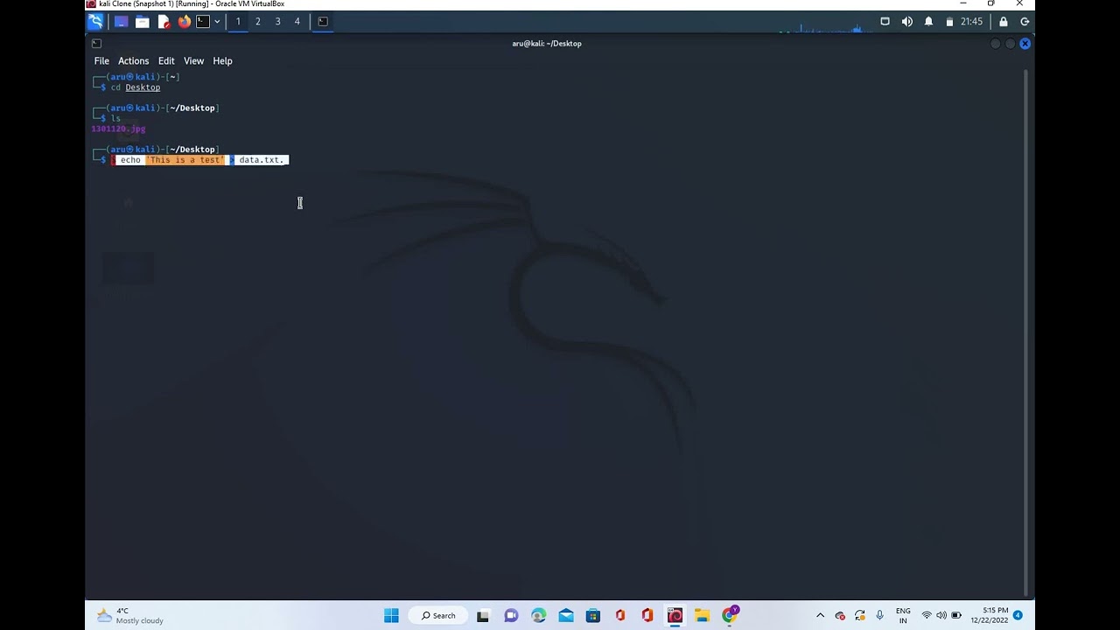Screen dimensions: 1120x630
Task: Open the Windows Wi-Fi network tray icon
Action: (x=927, y=615)
